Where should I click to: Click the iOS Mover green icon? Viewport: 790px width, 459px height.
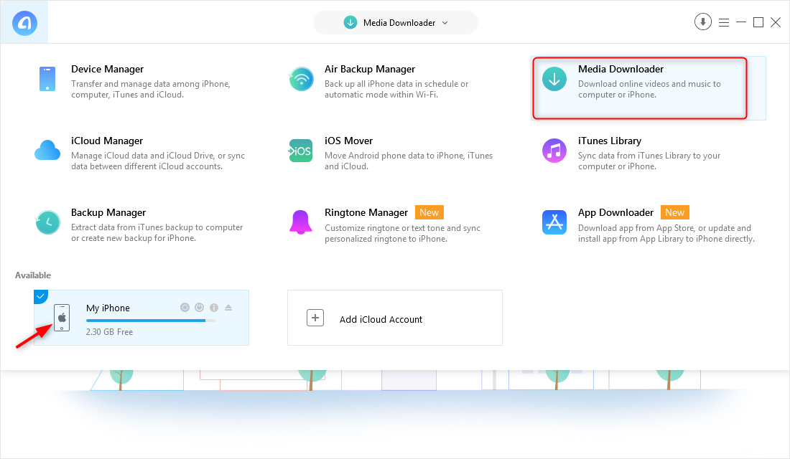click(301, 151)
